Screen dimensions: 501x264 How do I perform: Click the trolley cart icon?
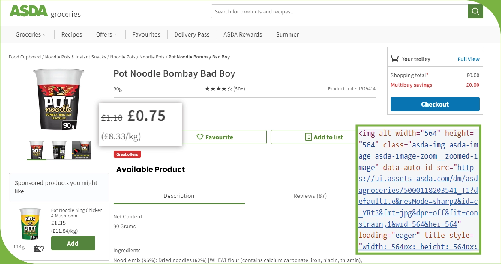pyautogui.click(x=394, y=58)
